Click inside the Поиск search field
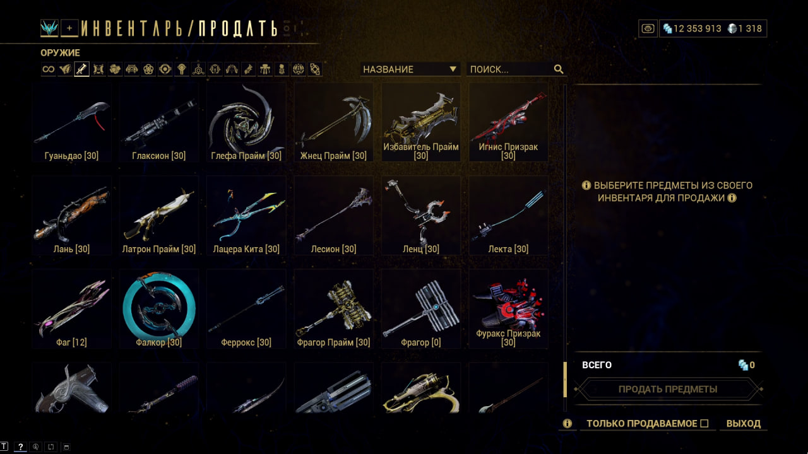The width and height of the screenshot is (808, 454). 509,69
